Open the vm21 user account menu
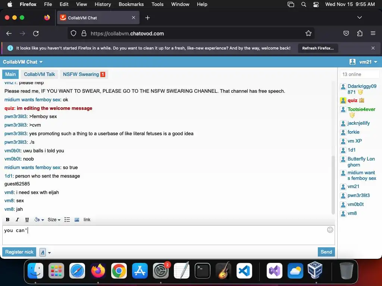The image size is (382, 286). [363, 62]
